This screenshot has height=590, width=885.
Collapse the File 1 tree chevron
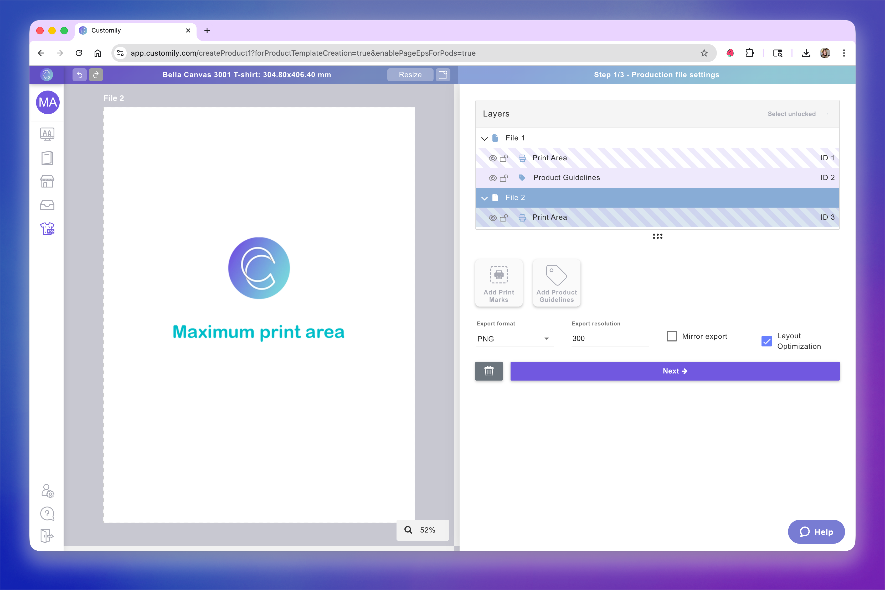(485, 139)
